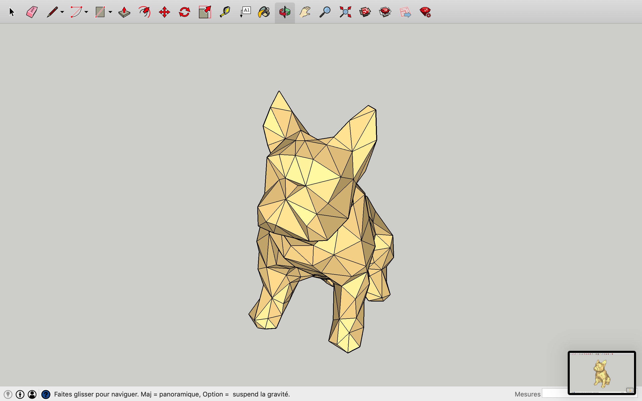The height and width of the screenshot is (401, 642).
Task: Choose the Tape Measure tool
Action: (225, 12)
